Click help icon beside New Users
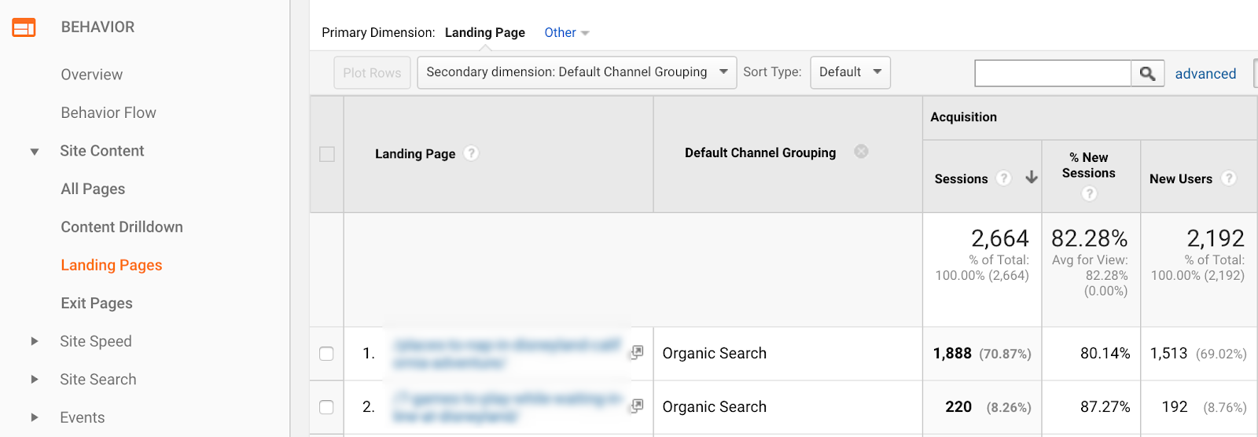 click(1229, 178)
